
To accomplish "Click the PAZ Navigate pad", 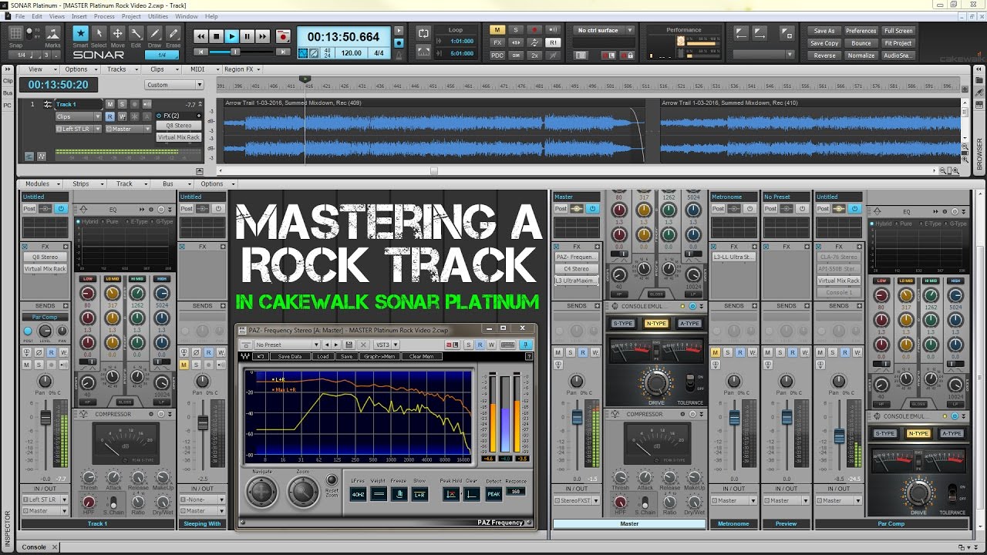I will tap(262, 491).
